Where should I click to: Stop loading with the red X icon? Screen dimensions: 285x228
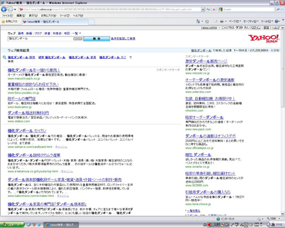point(214,9)
